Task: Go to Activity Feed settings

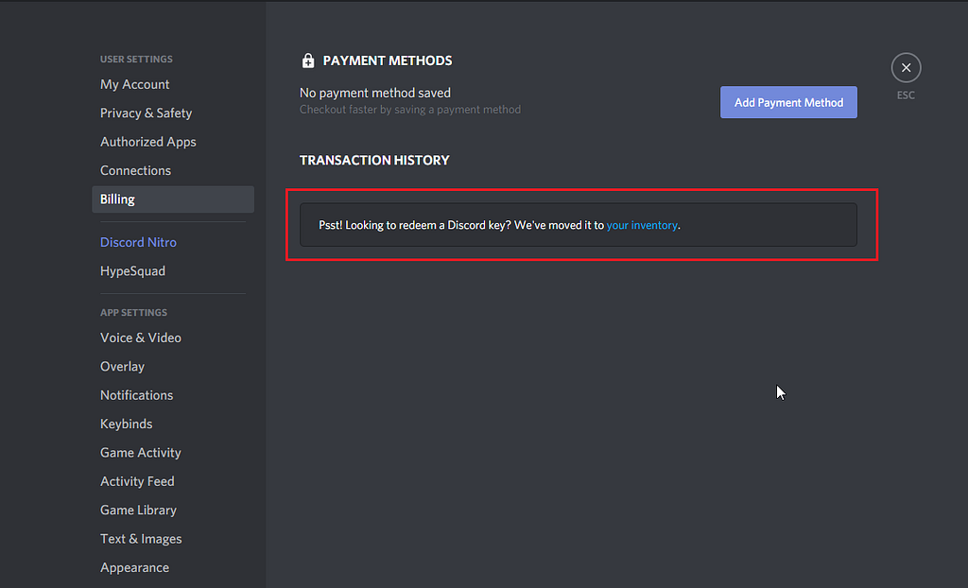Action: [x=137, y=481]
